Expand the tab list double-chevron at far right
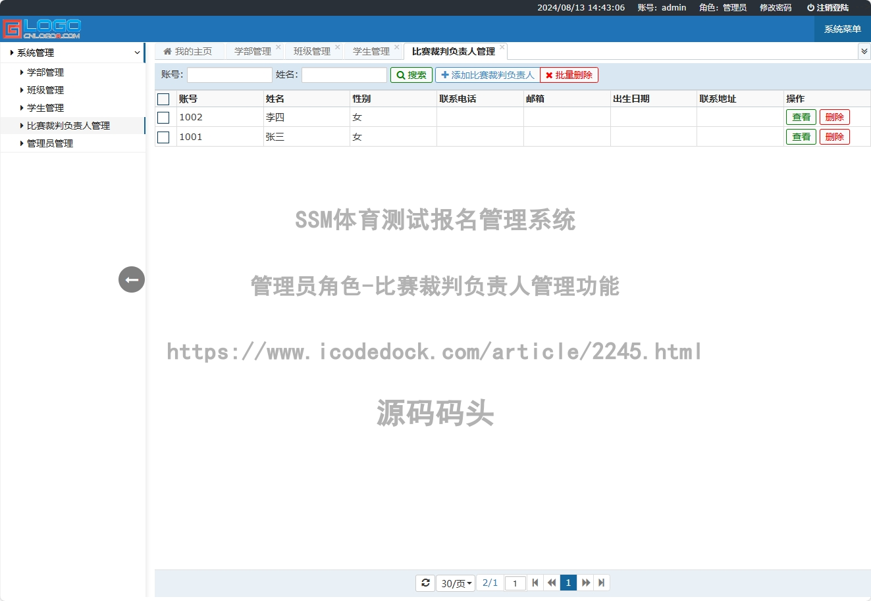The image size is (871, 601). tap(864, 51)
